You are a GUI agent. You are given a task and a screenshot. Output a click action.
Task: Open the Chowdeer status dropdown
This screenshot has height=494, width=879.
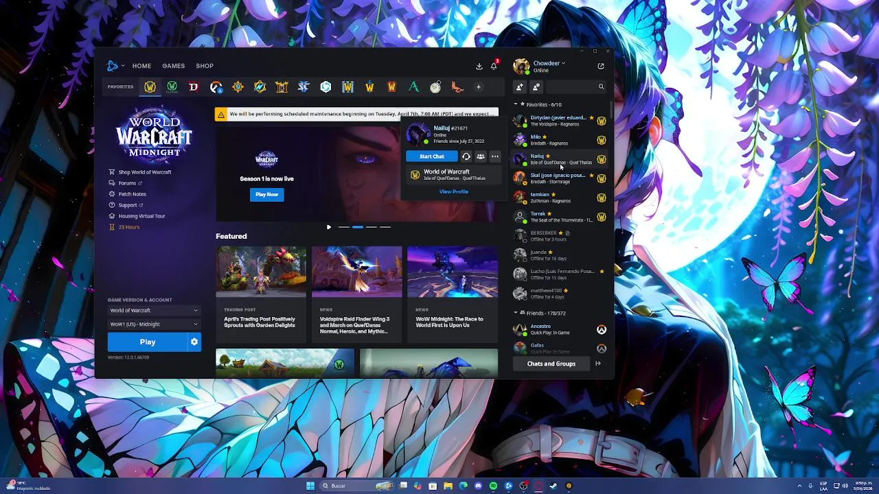click(x=549, y=63)
